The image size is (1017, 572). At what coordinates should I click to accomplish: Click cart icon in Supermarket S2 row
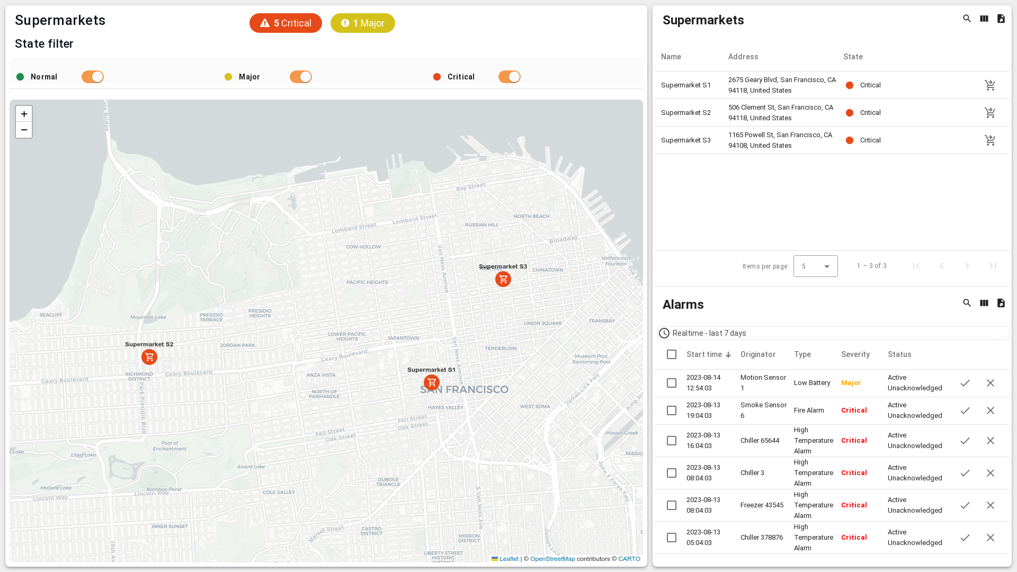(x=990, y=113)
